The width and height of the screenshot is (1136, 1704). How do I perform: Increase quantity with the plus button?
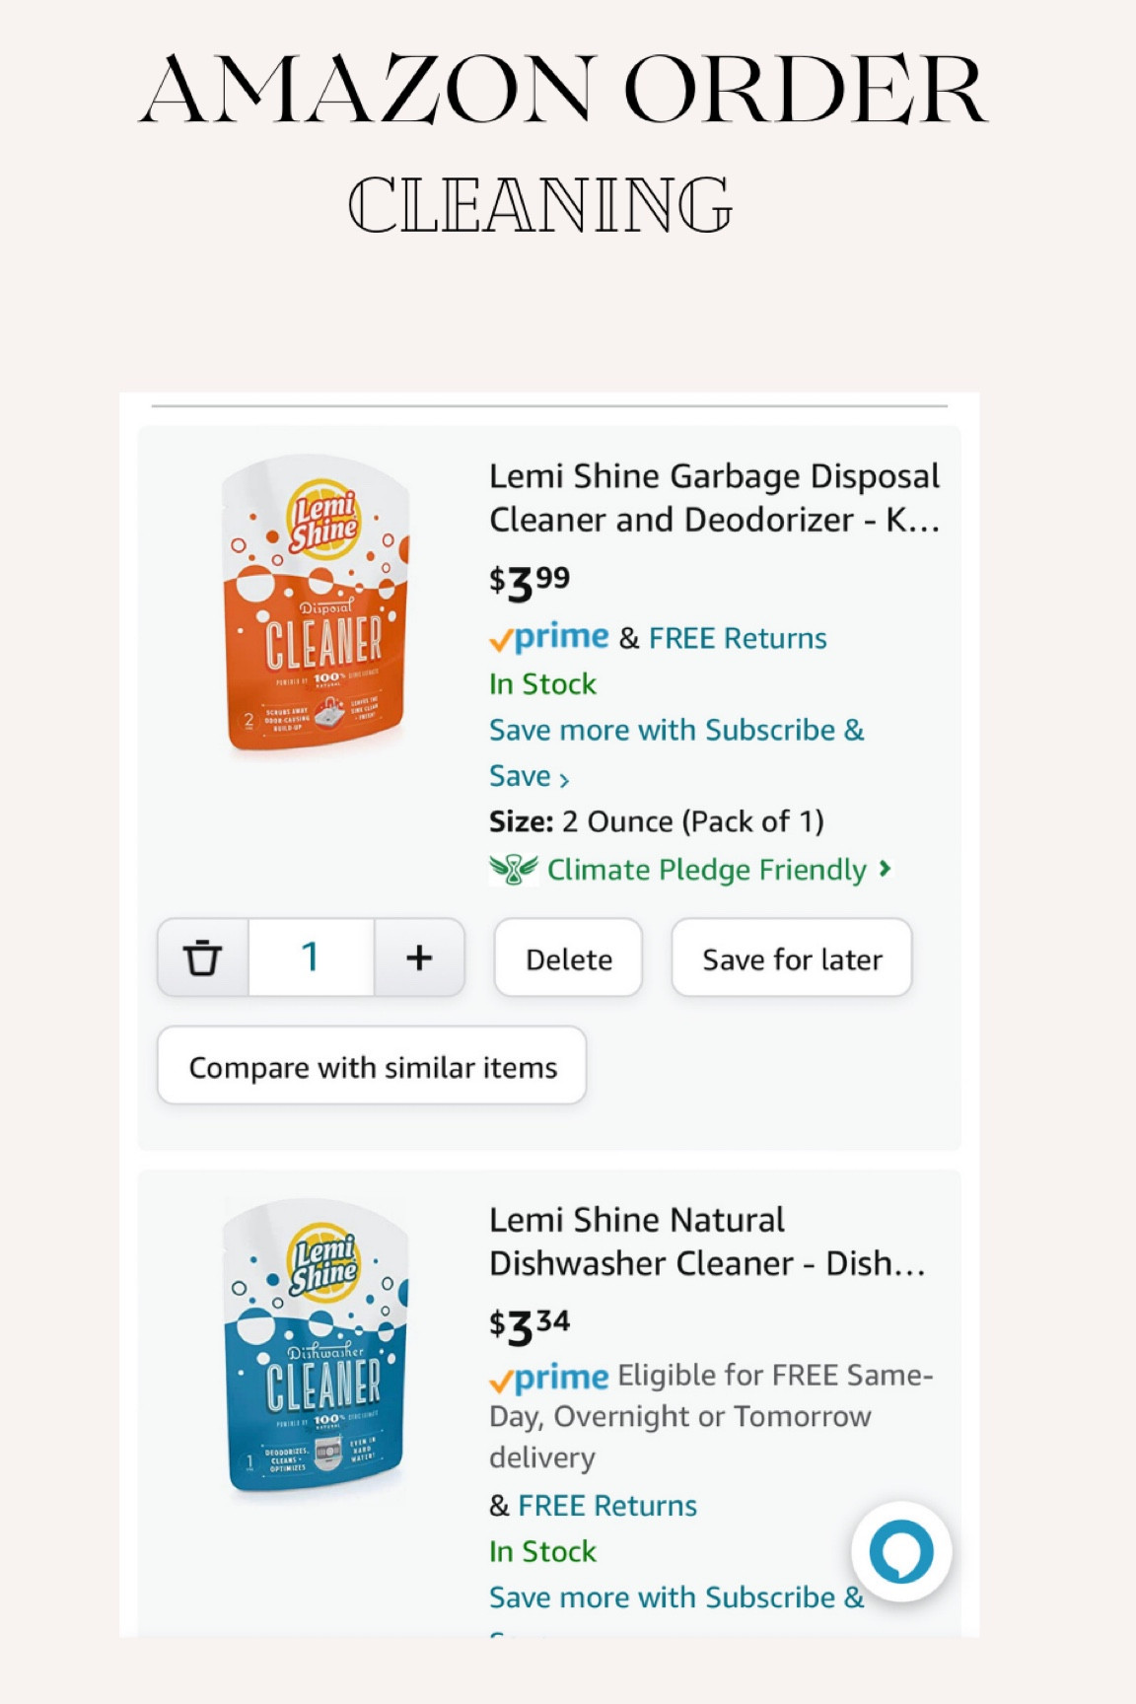pyautogui.click(x=419, y=958)
